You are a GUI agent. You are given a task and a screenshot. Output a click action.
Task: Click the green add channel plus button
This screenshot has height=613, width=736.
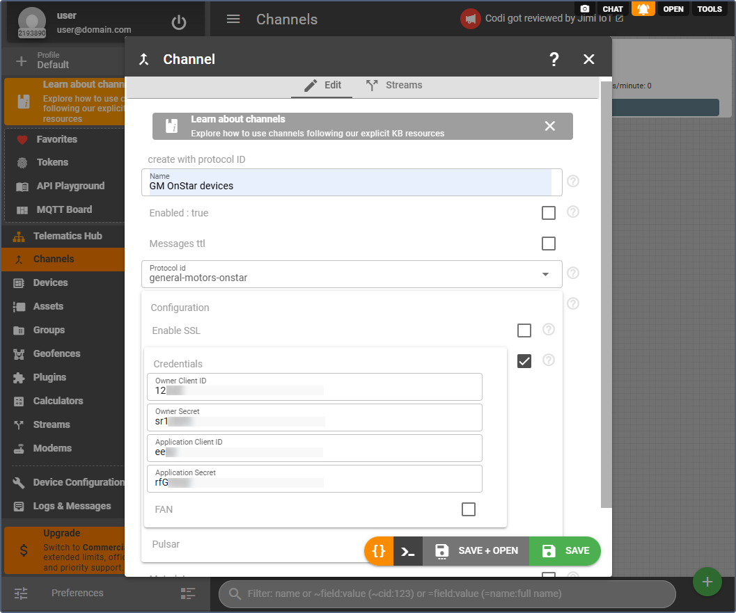point(707,582)
